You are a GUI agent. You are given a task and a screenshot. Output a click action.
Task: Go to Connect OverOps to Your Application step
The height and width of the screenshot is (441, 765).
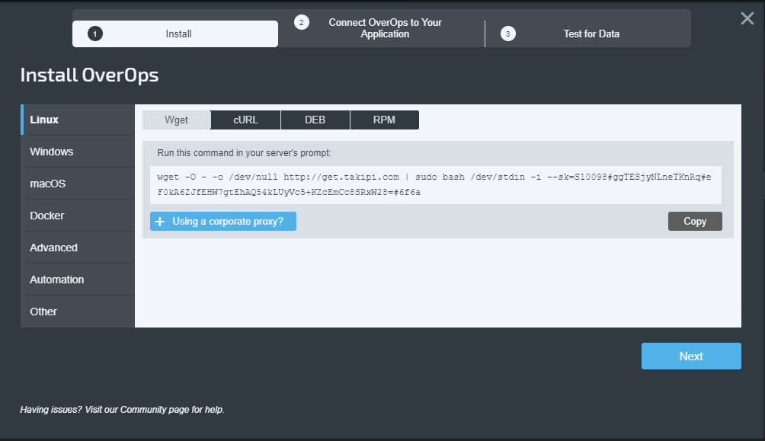pos(382,28)
